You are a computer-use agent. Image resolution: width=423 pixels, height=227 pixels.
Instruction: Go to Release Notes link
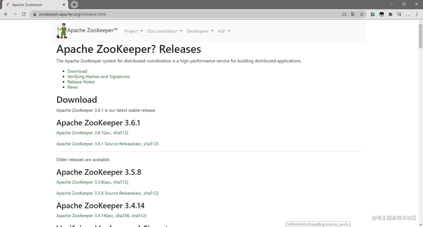(81, 82)
